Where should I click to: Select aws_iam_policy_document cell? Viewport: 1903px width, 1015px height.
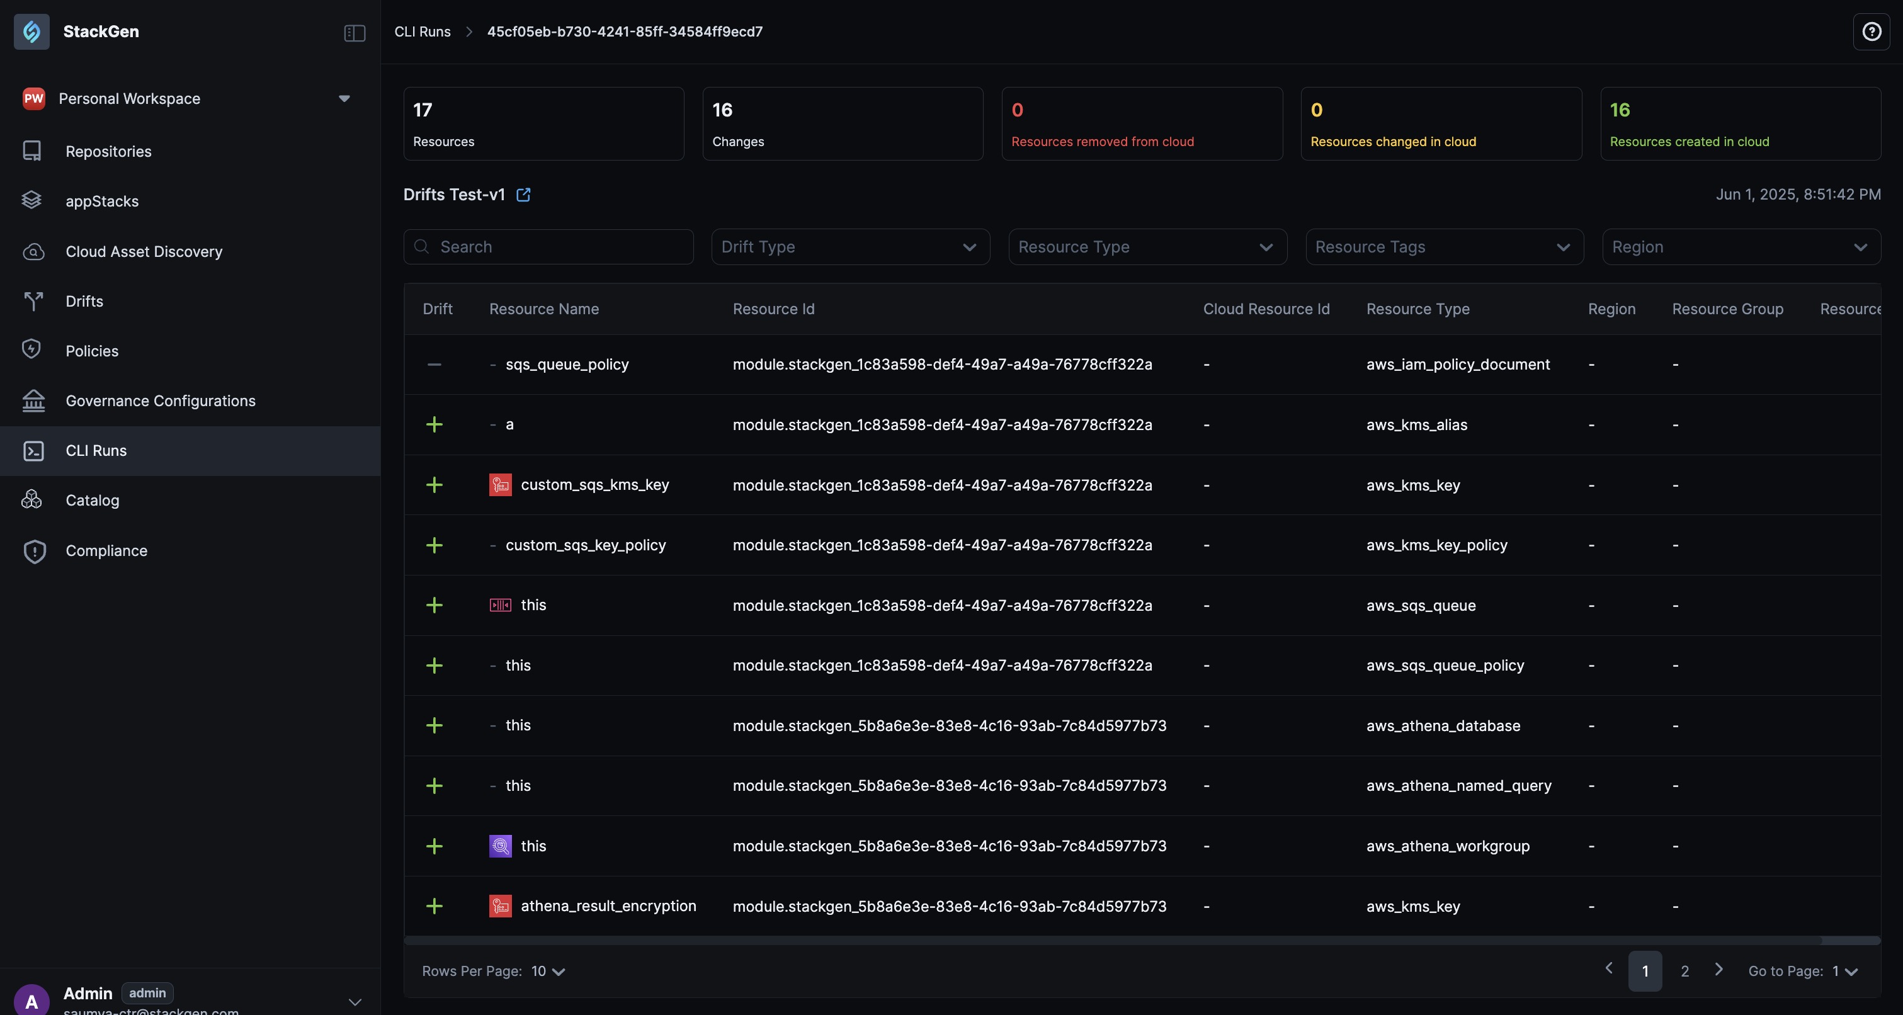[x=1458, y=364]
